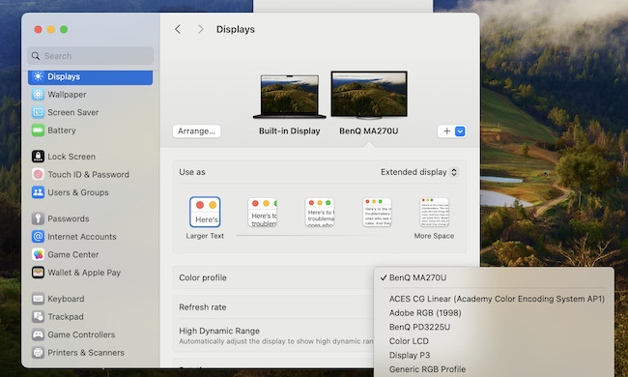Viewport: 628px width, 377px height.
Task: Click the Wallpaper flower icon
Action: [x=38, y=95]
